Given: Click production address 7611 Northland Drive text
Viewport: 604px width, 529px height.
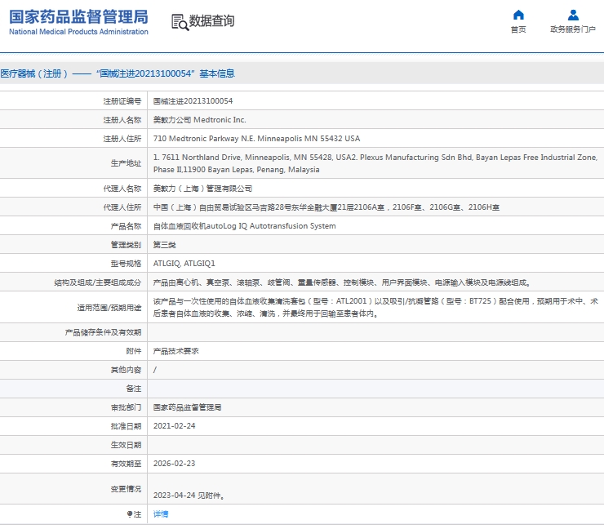Looking at the screenshot, I should point(375,163).
